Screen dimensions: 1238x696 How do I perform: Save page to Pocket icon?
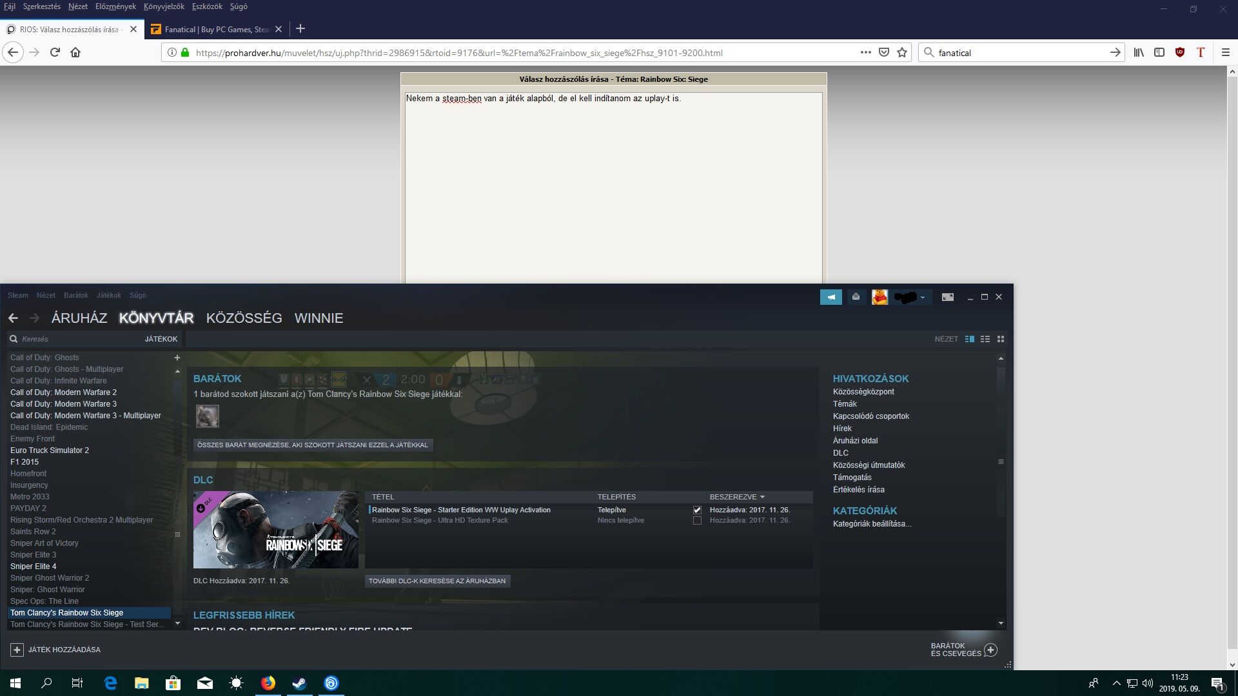(884, 52)
